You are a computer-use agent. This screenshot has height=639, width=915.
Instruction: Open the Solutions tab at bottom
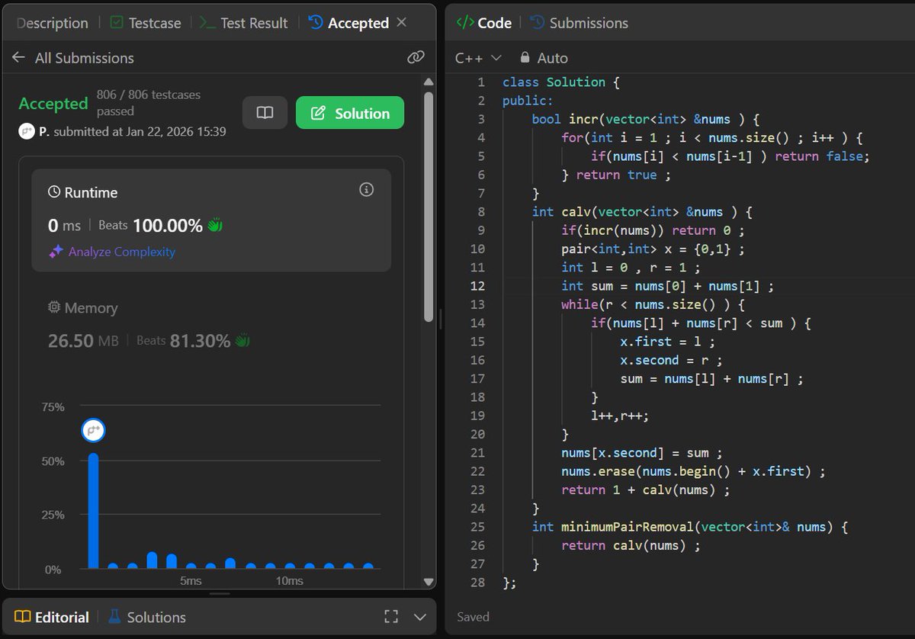click(146, 617)
